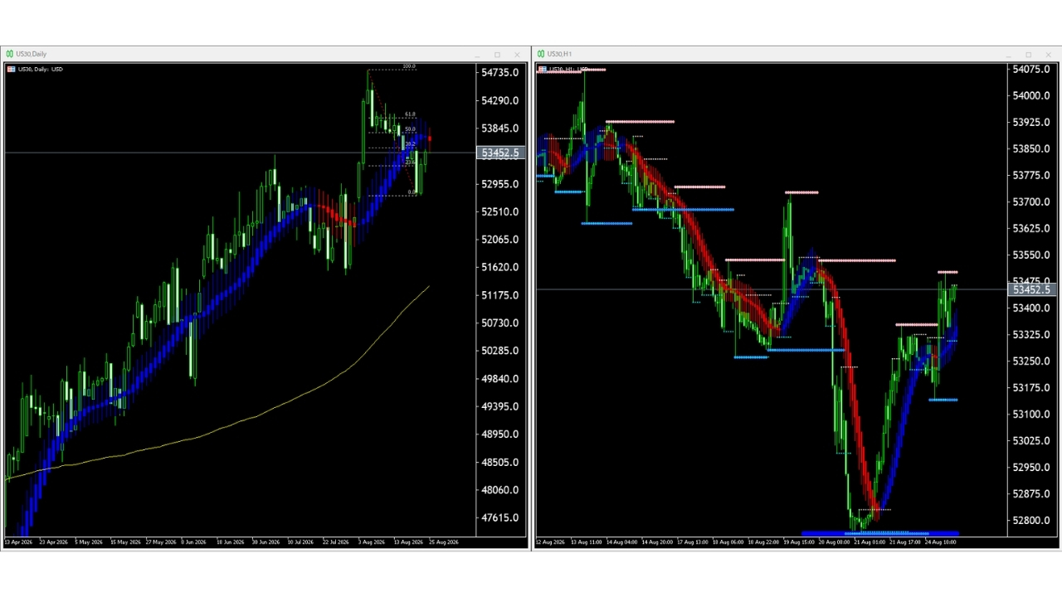Click the symbol flag icon in H1 chart
Viewport: 1062px width, 597px height.
point(543,69)
